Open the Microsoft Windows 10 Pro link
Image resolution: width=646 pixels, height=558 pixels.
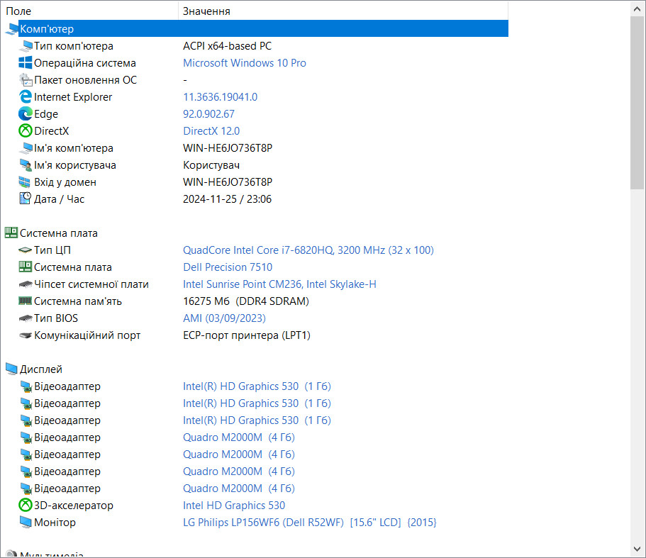point(245,63)
